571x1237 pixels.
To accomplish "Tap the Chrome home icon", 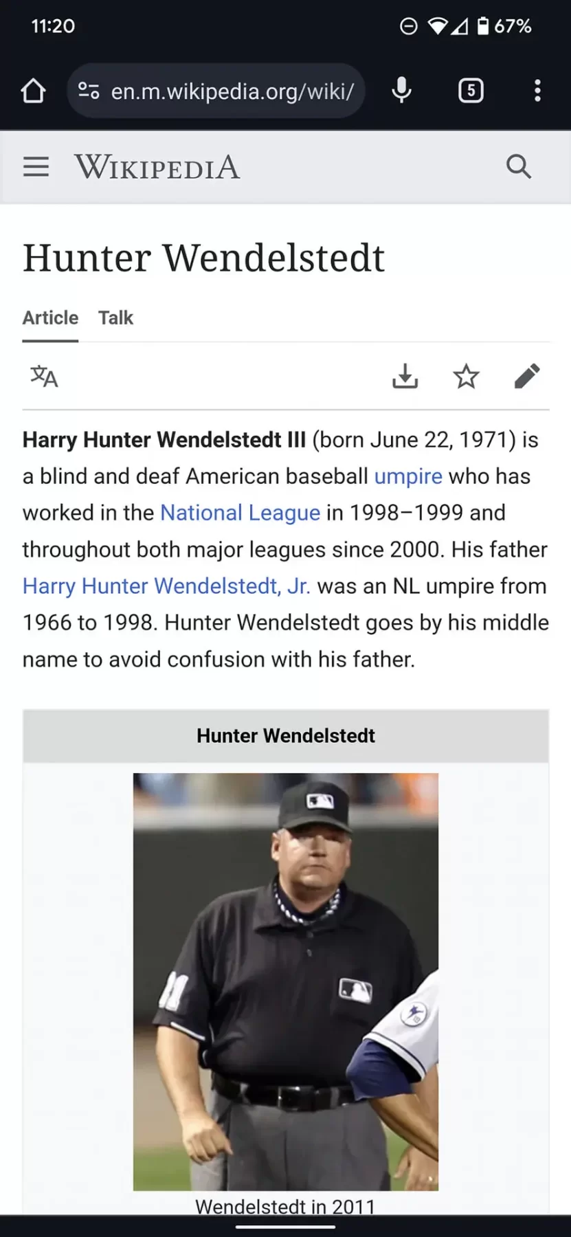I will click(33, 91).
